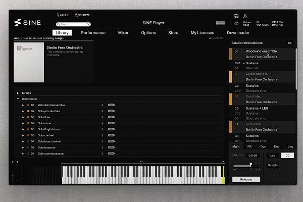Image resolution: width=303 pixels, height=202 pixels.
Task: Open the user account icon
Action: [245, 16]
